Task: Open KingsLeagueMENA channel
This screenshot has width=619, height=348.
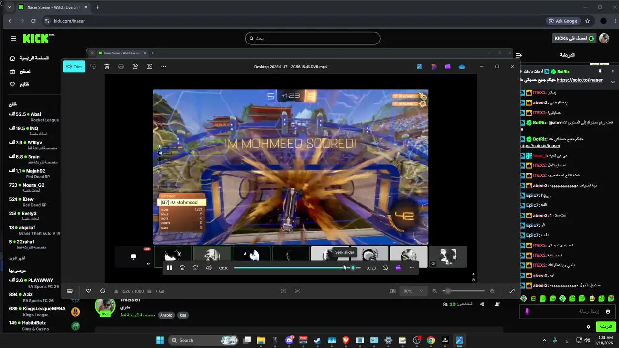Action: click(x=37, y=311)
